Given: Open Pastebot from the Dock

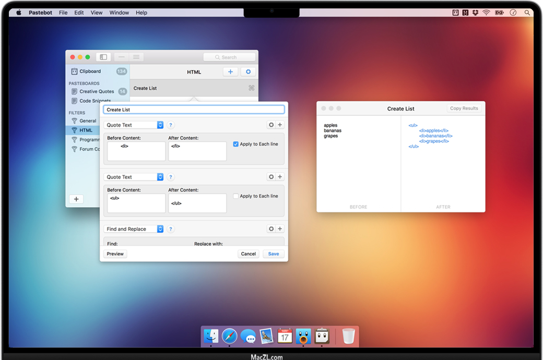Looking at the screenshot, I should pyautogui.click(x=322, y=337).
